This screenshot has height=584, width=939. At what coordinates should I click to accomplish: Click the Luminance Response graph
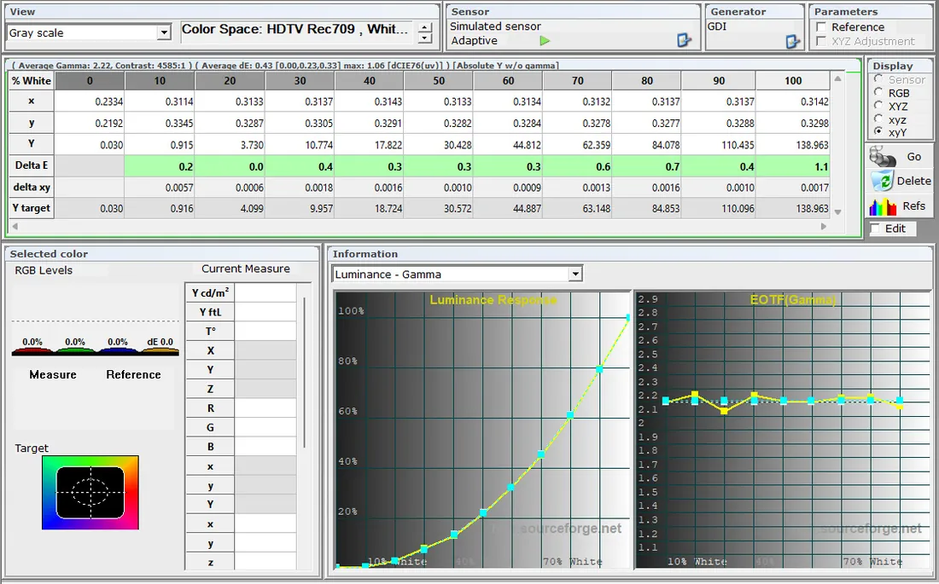pyautogui.click(x=482, y=430)
